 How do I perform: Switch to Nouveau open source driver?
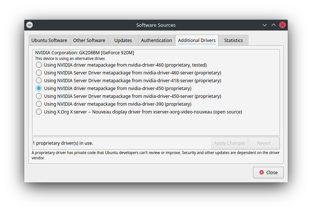pyautogui.click(x=39, y=112)
